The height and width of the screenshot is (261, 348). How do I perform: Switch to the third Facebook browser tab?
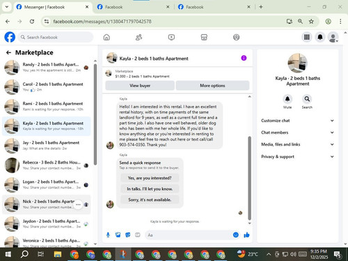(214, 7)
